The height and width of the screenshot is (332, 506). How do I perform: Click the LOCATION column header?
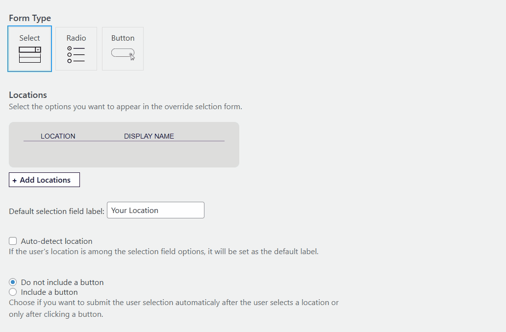click(58, 136)
